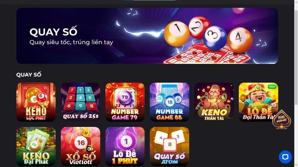Screen dimensions: 298x167
Task: Open Number Game 88
Action: pyautogui.click(x=169, y=102)
